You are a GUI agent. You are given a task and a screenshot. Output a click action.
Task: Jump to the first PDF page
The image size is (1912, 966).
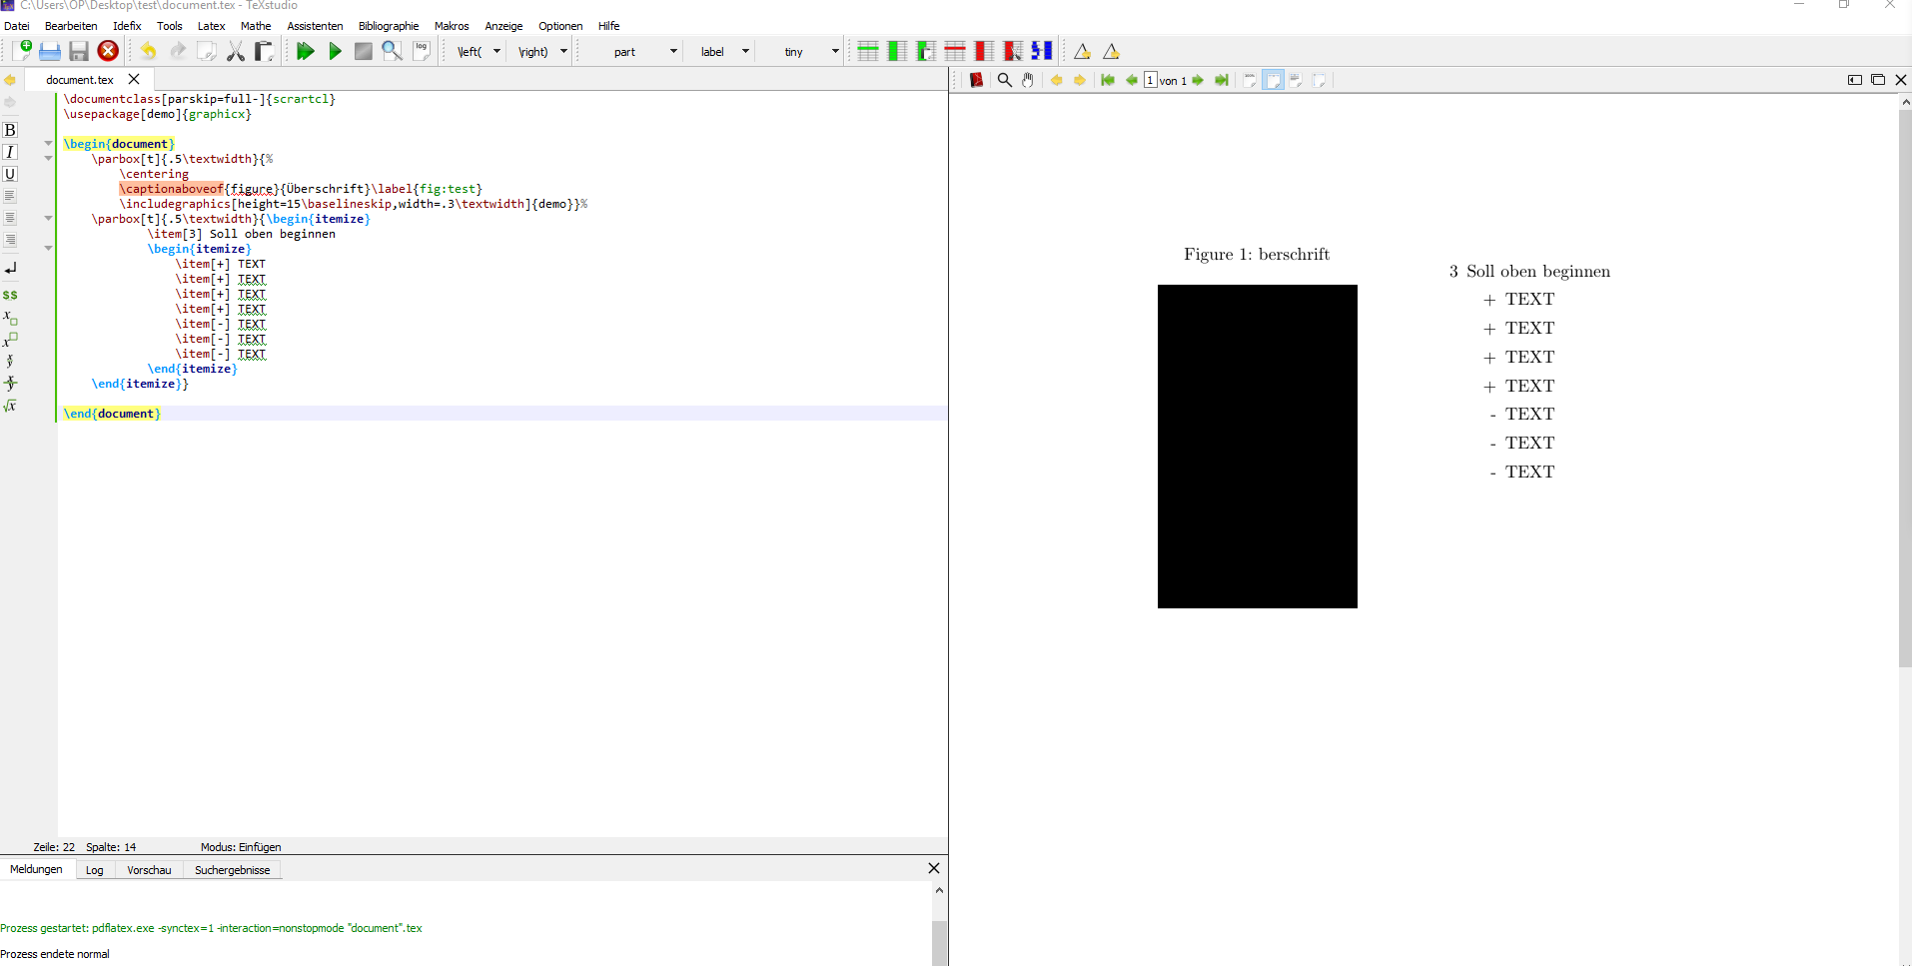click(1108, 80)
